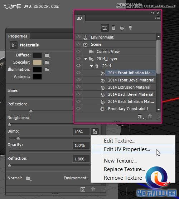179x199 pixels.
Task: Select the Environment row
Action: click(x=119, y=37)
